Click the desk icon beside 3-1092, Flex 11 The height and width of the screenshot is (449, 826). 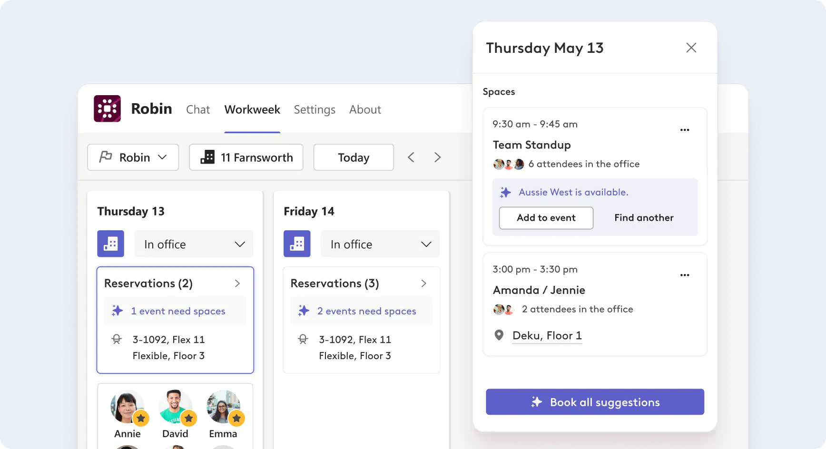coord(117,339)
